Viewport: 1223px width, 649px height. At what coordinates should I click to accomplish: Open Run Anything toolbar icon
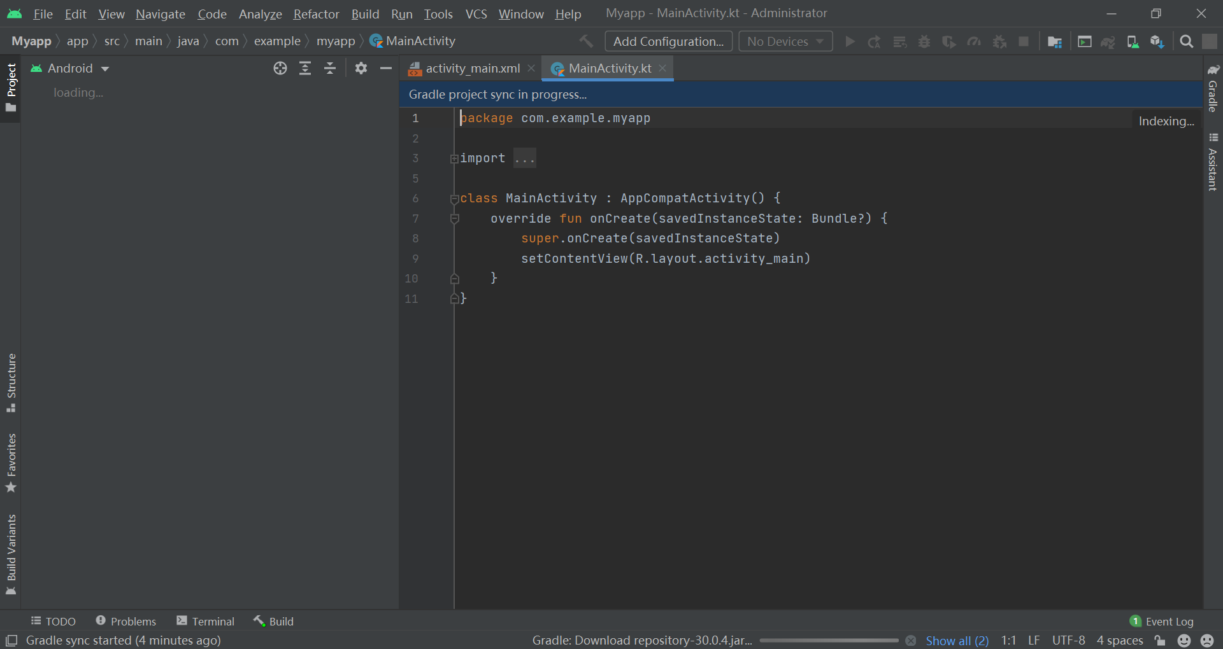pos(1085,41)
